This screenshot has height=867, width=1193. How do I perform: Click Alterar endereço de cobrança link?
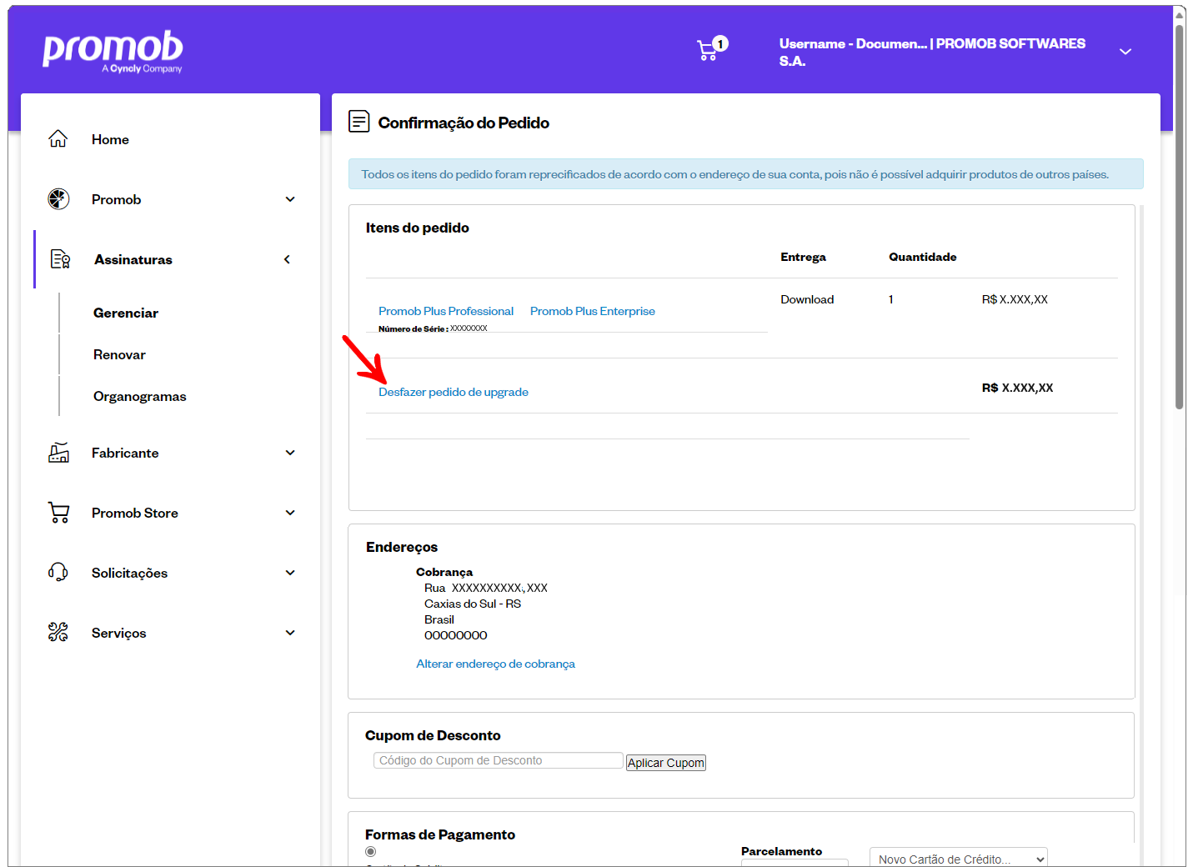pos(495,664)
